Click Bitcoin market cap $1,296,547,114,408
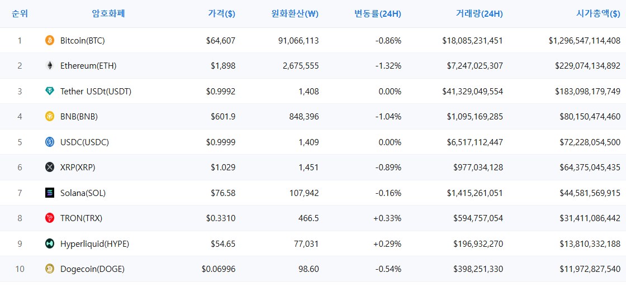 tap(585, 40)
